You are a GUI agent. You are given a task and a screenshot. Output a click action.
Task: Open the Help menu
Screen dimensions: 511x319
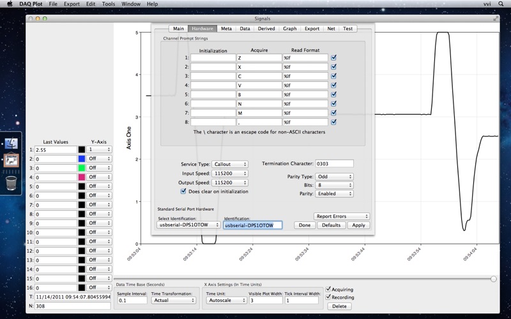152,4
